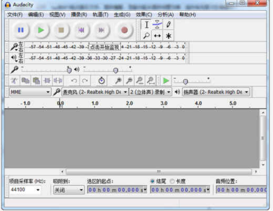Select the Time Shift arrows tool
This screenshot has width=273, height=211.
tap(157, 36)
